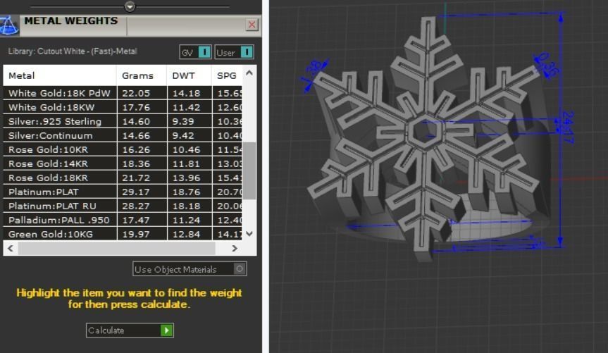
Task: Click the Metal column header
Action: tap(60, 75)
